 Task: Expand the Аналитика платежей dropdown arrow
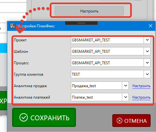126,97
